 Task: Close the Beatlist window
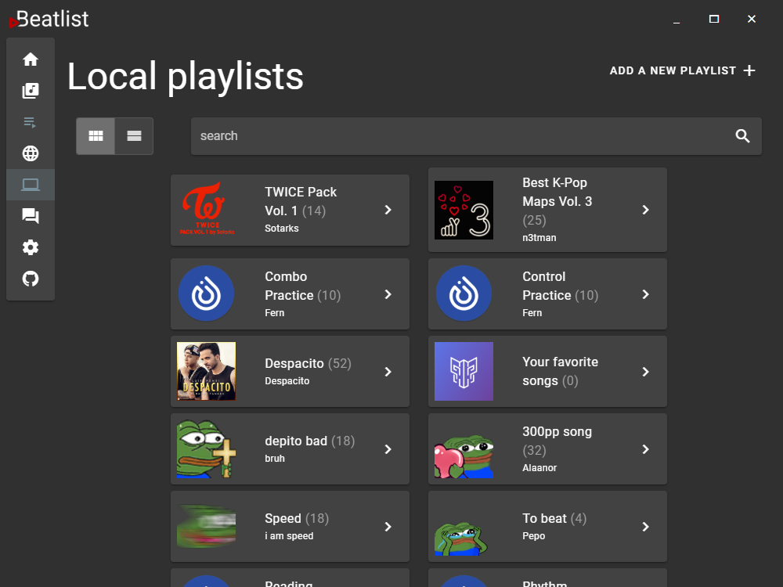click(752, 19)
